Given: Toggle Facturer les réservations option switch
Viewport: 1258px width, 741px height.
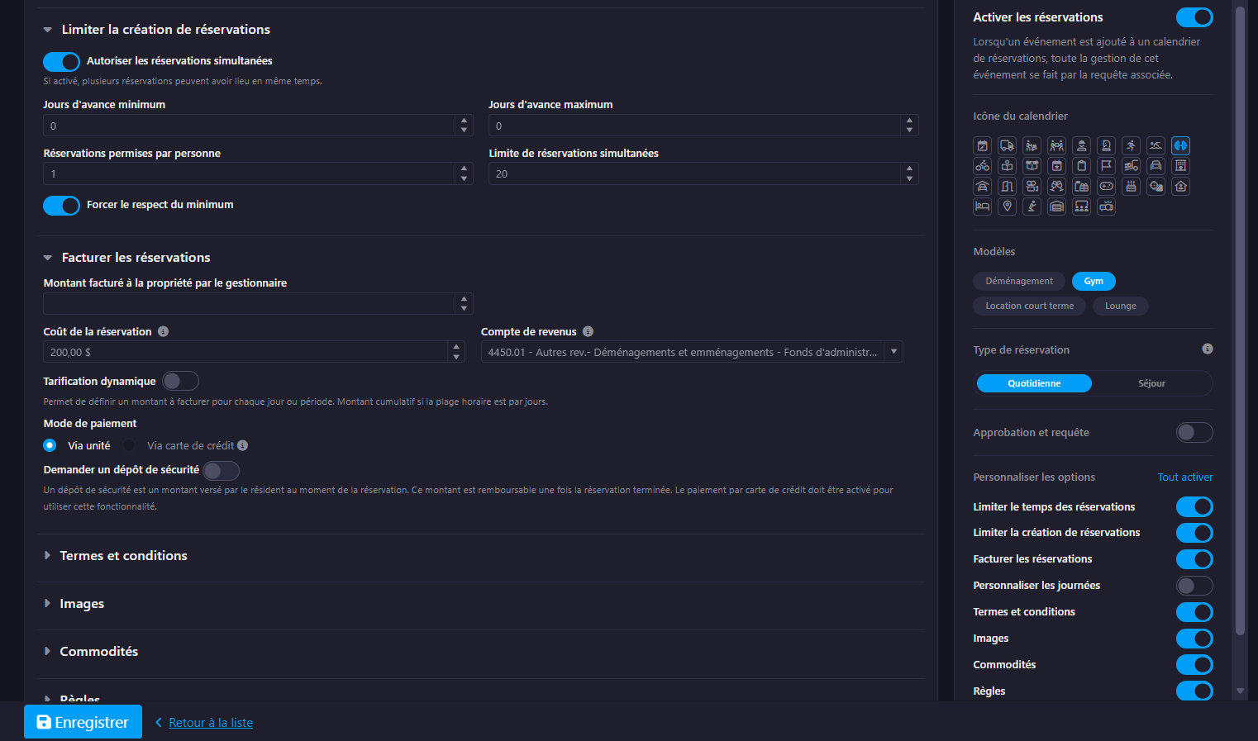Looking at the screenshot, I should (x=1194, y=559).
